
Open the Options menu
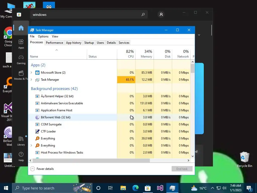pyautogui.click(x=43, y=36)
